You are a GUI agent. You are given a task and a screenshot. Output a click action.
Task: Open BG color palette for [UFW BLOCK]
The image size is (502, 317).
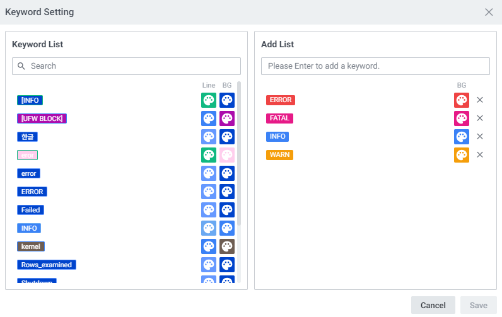coord(227,118)
